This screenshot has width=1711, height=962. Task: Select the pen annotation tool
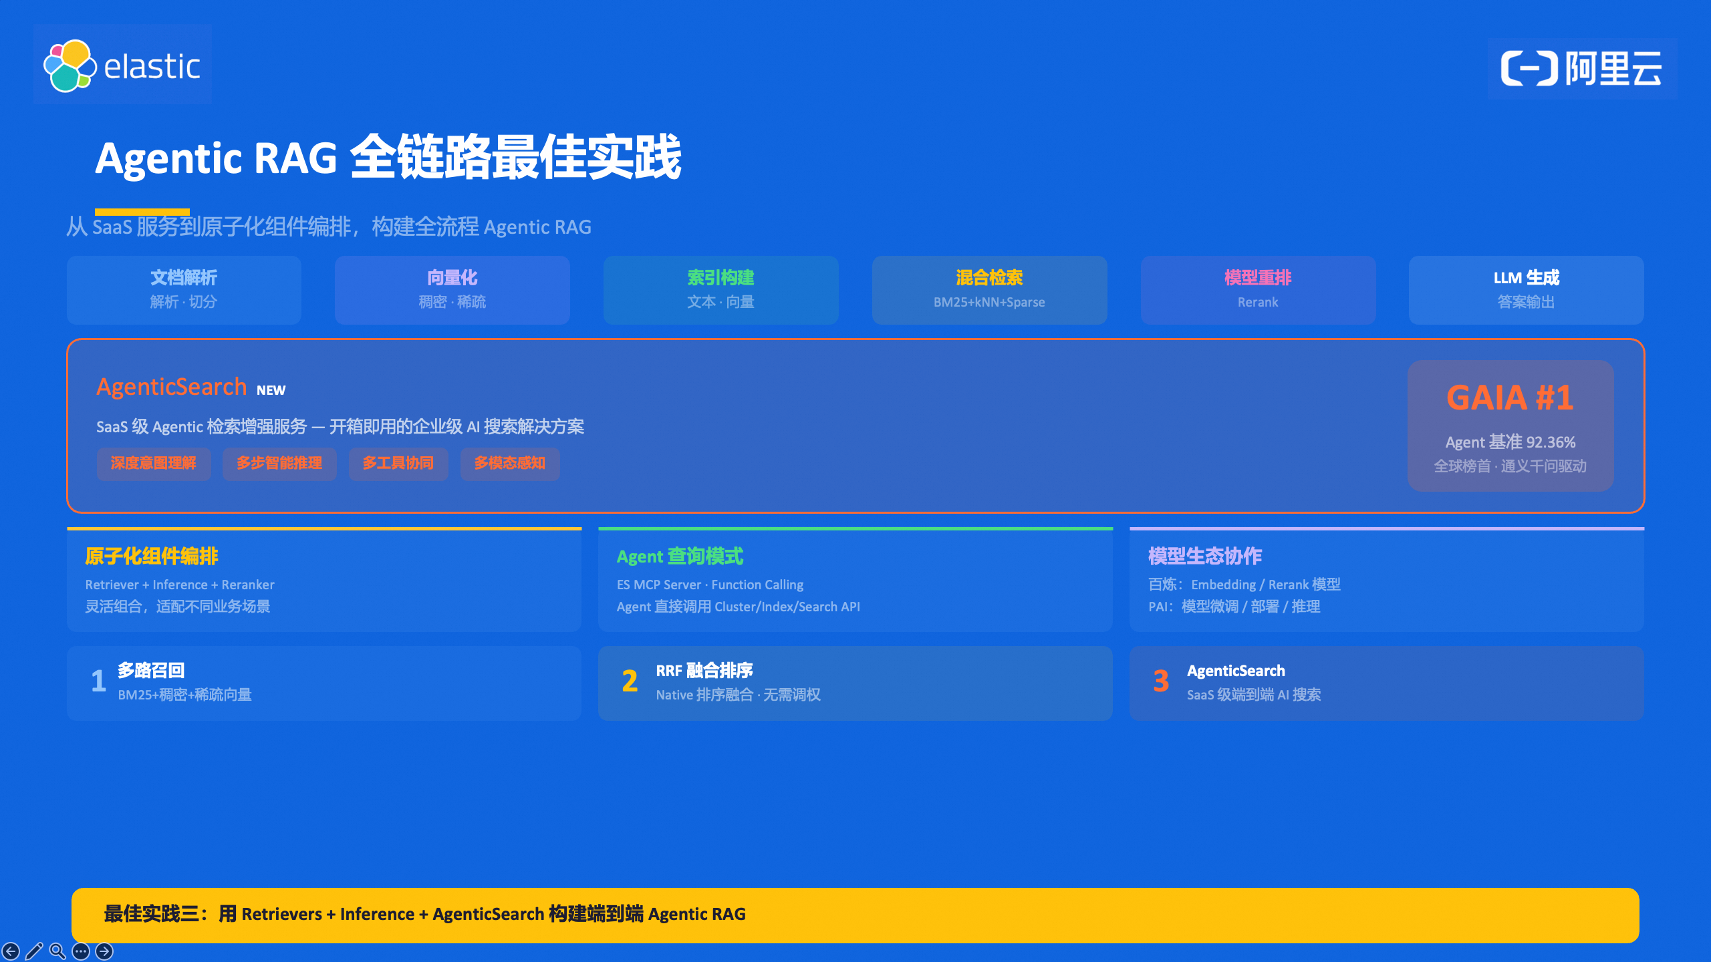34,951
